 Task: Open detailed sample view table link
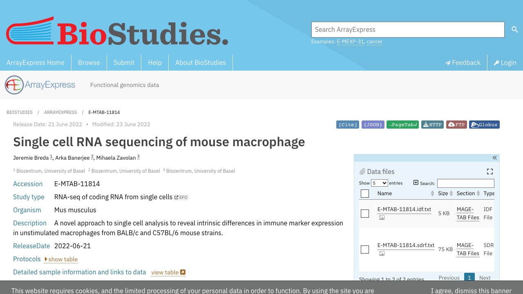click(168, 272)
